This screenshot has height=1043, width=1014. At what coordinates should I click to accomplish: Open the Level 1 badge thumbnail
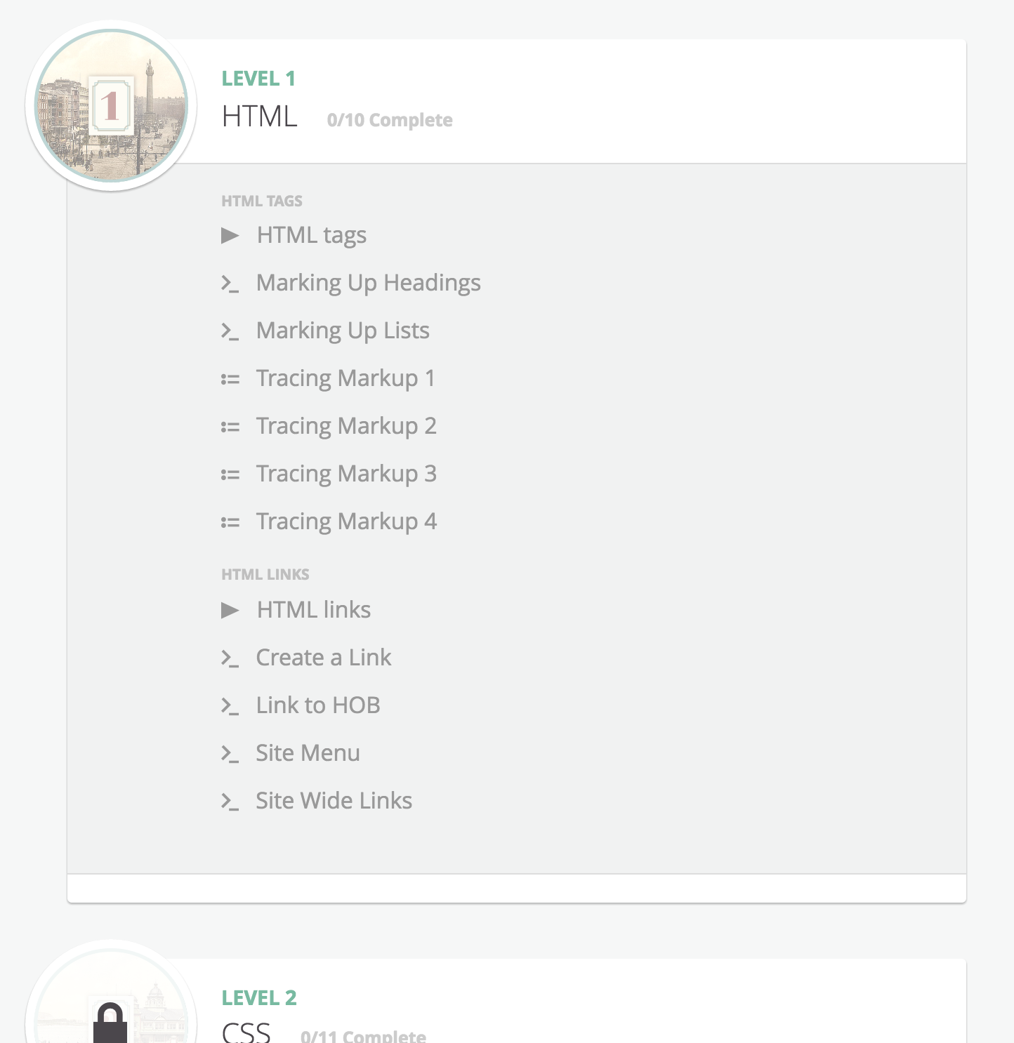(x=111, y=106)
